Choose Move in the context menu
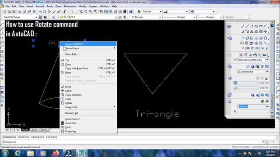This screenshot has width=280, height=157. point(88,91)
